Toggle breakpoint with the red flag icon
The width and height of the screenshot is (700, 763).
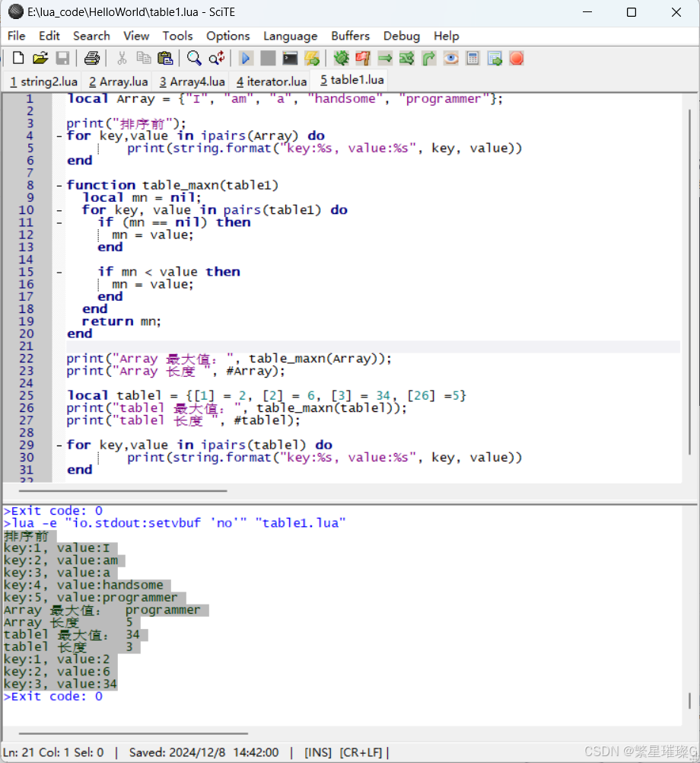point(363,59)
